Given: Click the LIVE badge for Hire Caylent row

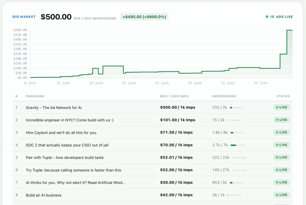Looking at the screenshot, I should [282, 132].
